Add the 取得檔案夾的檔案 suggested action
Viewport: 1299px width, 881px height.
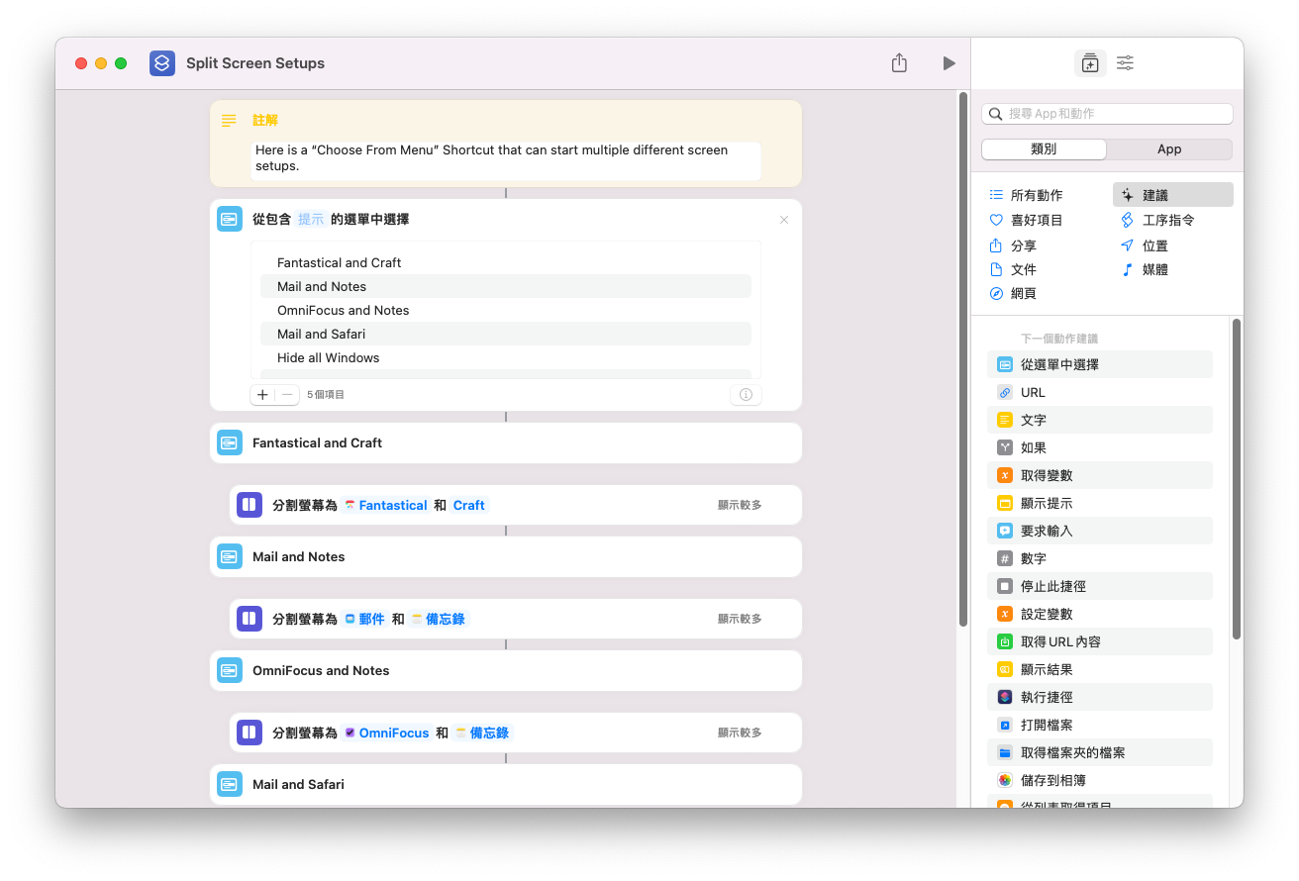[1100, 752]
